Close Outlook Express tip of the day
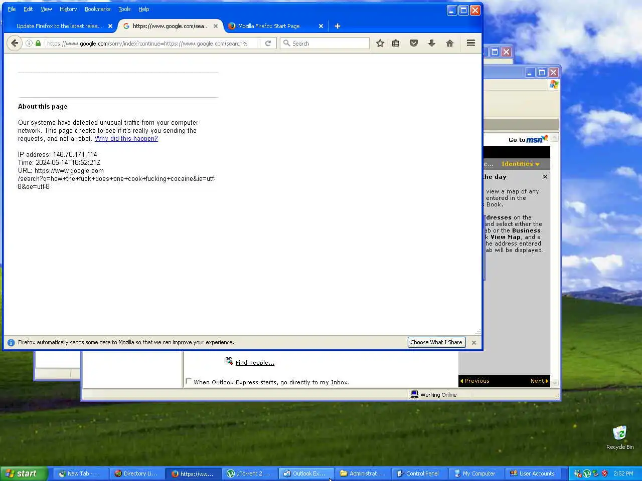The width and height of the screenshot is (642, 481). coord(545,177)
